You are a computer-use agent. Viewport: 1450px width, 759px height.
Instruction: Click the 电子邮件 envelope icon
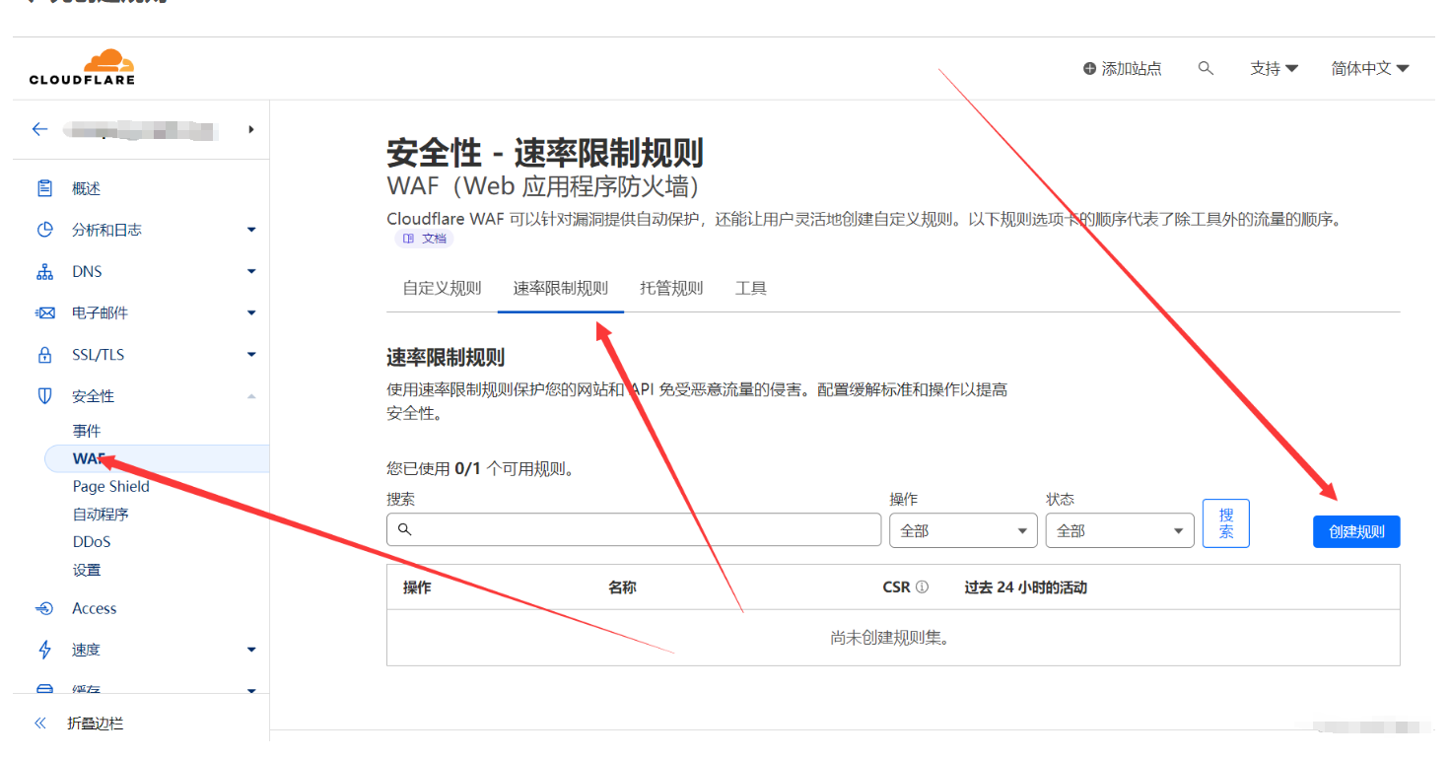click(44, 312)
